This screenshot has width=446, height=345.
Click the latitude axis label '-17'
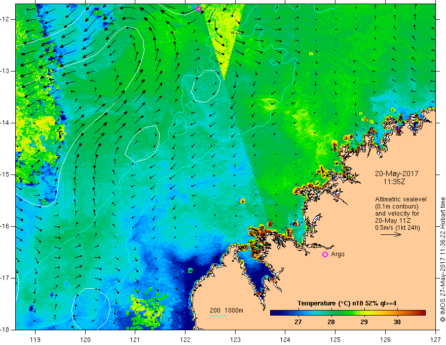pos(6,278)
